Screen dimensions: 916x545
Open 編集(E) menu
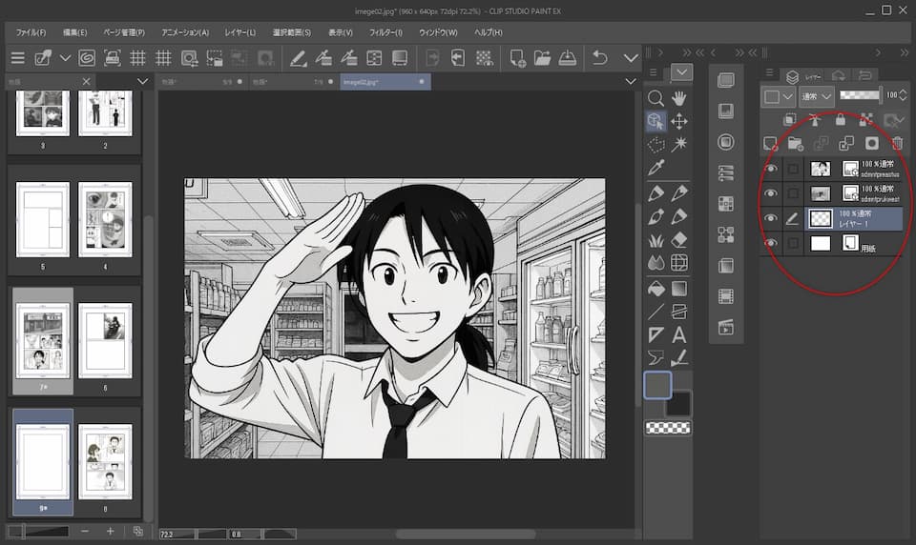(74, 32)
